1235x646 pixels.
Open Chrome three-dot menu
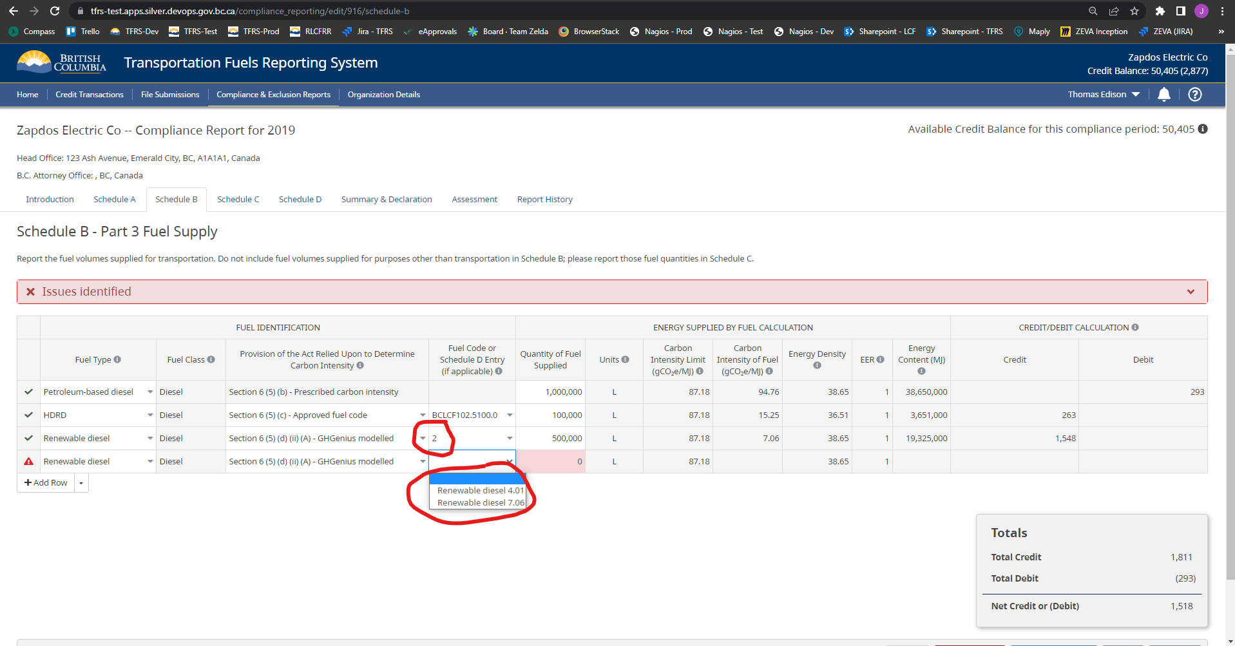coord(1222,11)
